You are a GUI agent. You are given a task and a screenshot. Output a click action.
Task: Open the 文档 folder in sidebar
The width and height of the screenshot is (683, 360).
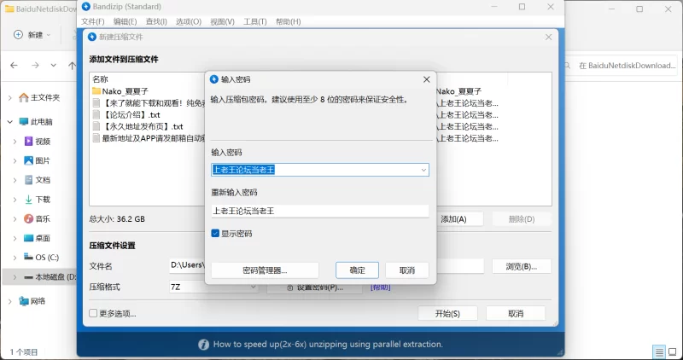coord(38,180)
